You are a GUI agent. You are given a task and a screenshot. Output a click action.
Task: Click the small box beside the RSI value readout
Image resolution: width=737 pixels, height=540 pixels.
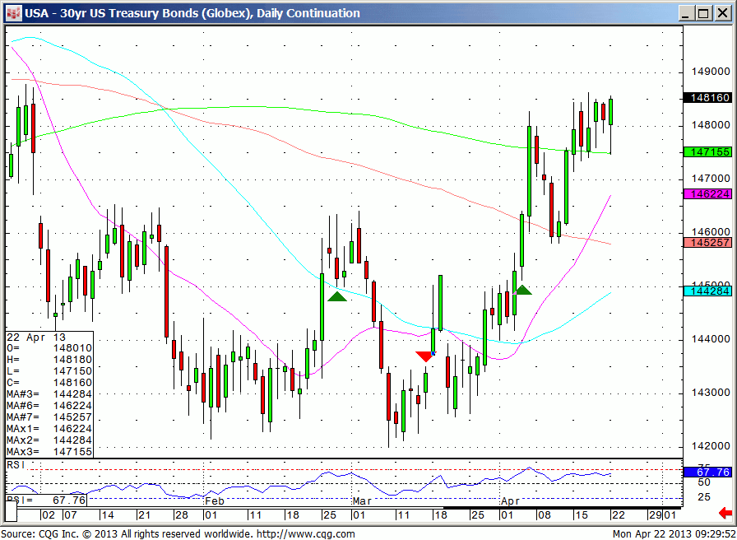pos(11,511)
